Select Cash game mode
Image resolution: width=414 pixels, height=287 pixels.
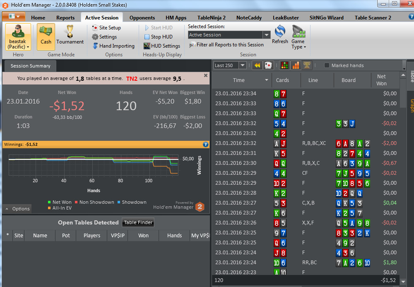click(46, 37)
